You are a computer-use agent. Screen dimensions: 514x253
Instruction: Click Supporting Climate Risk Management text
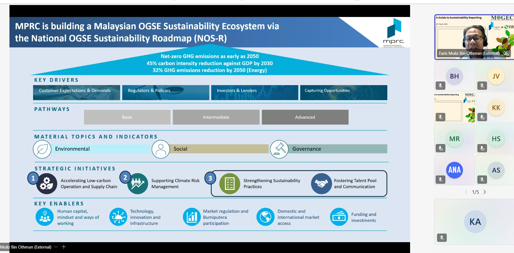coord(176,183)
